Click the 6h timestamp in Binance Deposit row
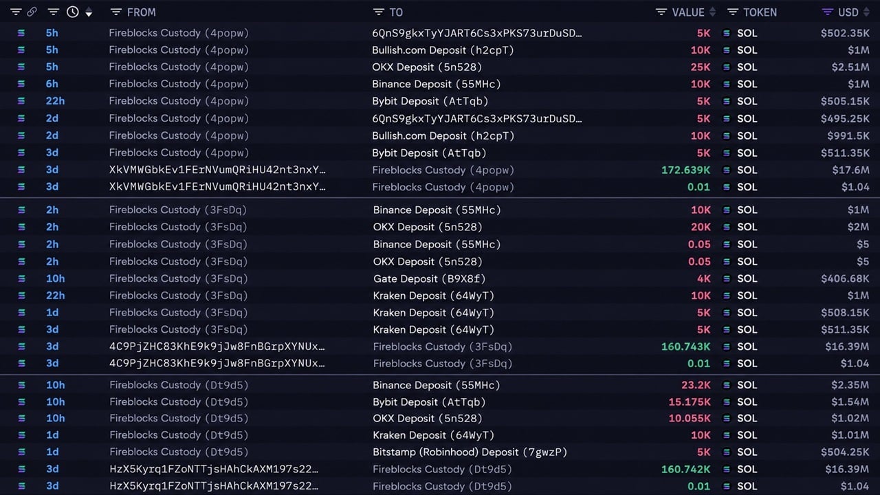The width and height of the screenshot is (880, 495). coord(52,84)
